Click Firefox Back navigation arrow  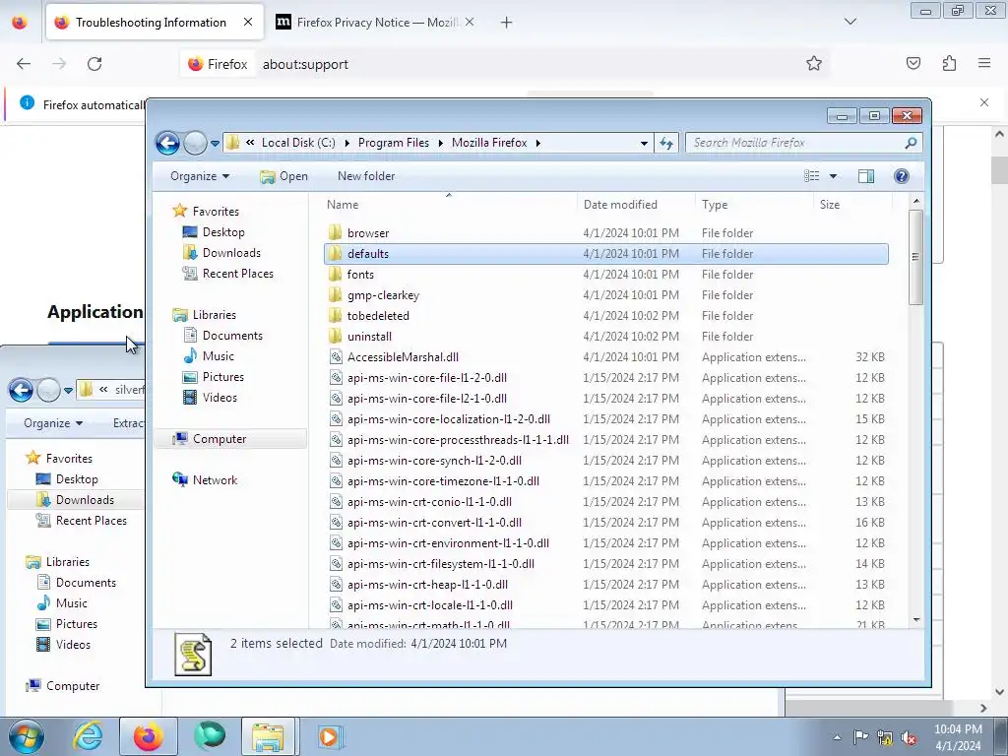click(24, 64)
